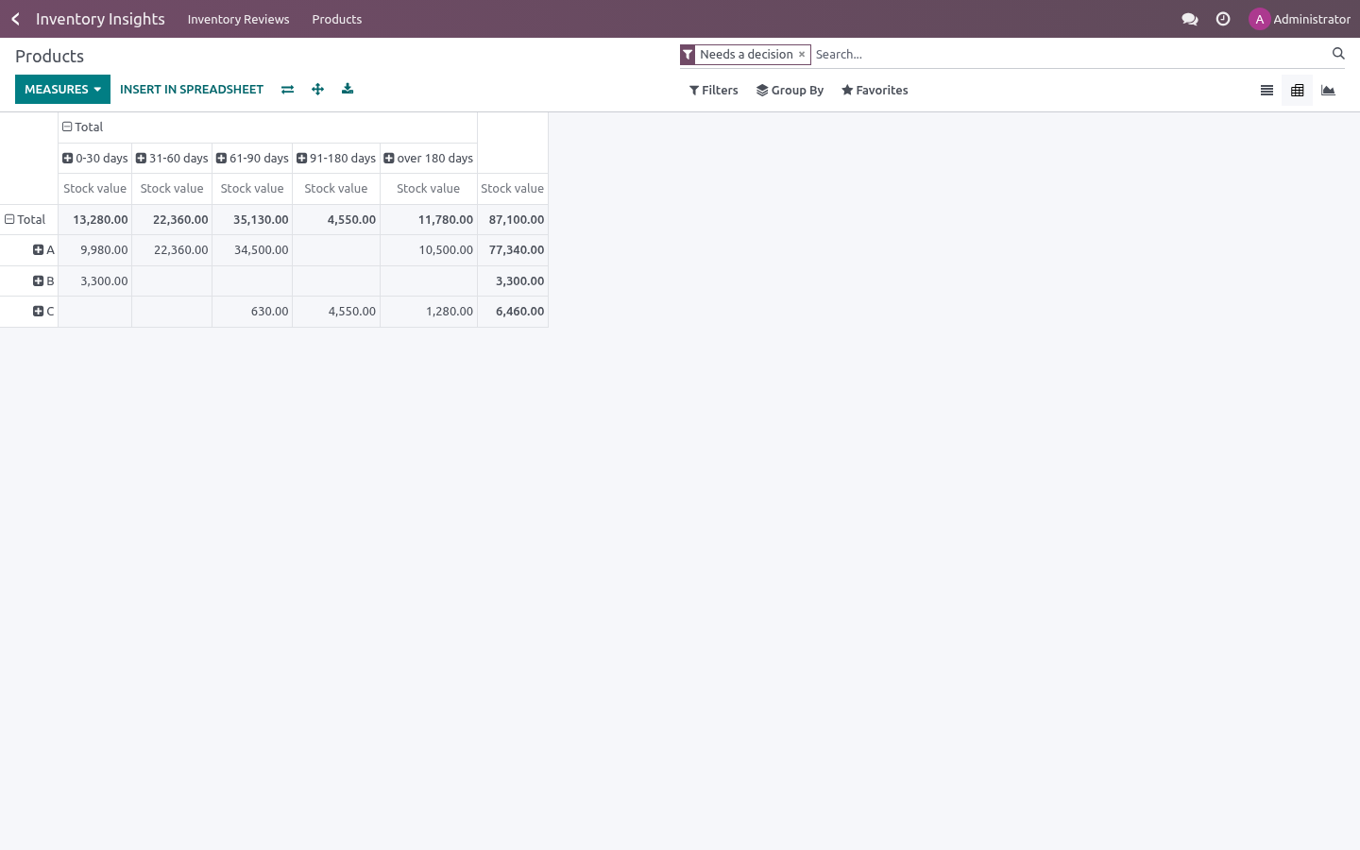
Task: Click the back arrow in the top bar
Action: point(15,19)
